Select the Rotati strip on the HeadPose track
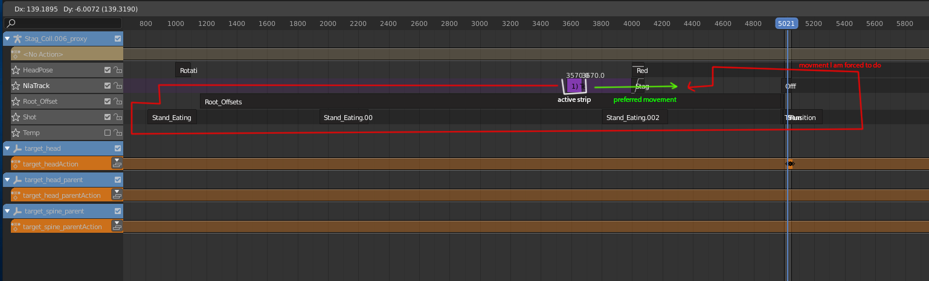This screenshot has width=929, height=281. (x=183, y=71)
